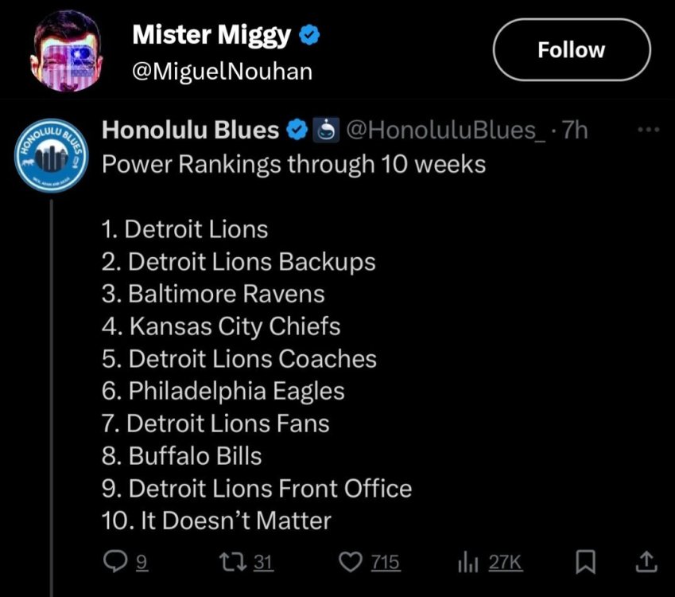Viewport: 675px width, 597px height.
Task: Bookmark the Power Rankings post
Action: click(x=584, y=562)
